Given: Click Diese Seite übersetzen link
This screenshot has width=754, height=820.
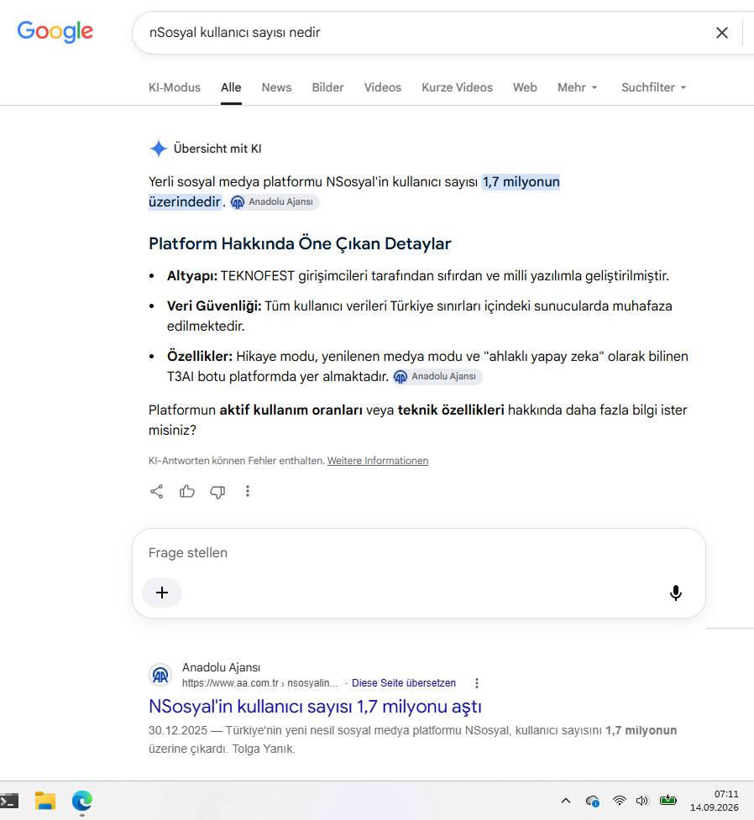Looking at the screenshot, I should 403,683.
